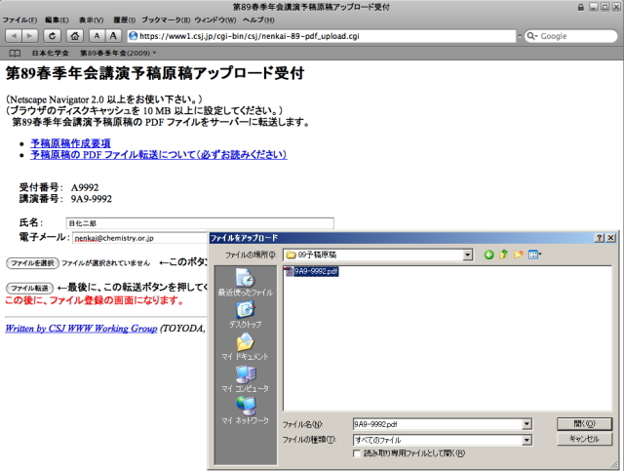Enable 読み取り専用ファイルとして開く checkbox

[x=357, y=453]
